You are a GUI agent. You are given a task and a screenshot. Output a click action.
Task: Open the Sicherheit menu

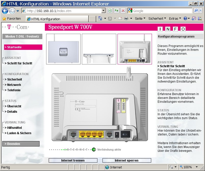pyautogui.click(x=157, y=19)
